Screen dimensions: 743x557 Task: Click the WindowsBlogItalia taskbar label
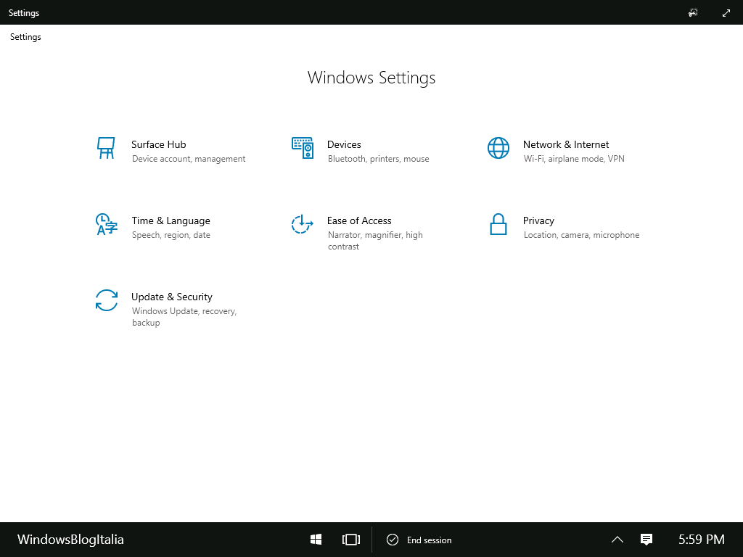coord(70,540)
